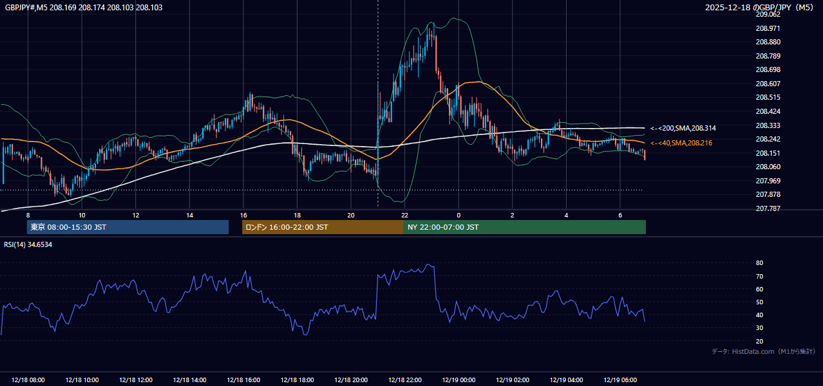Click price axis value 208.151
The width and height of the screenshot is (823, 386).
(768, 153)
